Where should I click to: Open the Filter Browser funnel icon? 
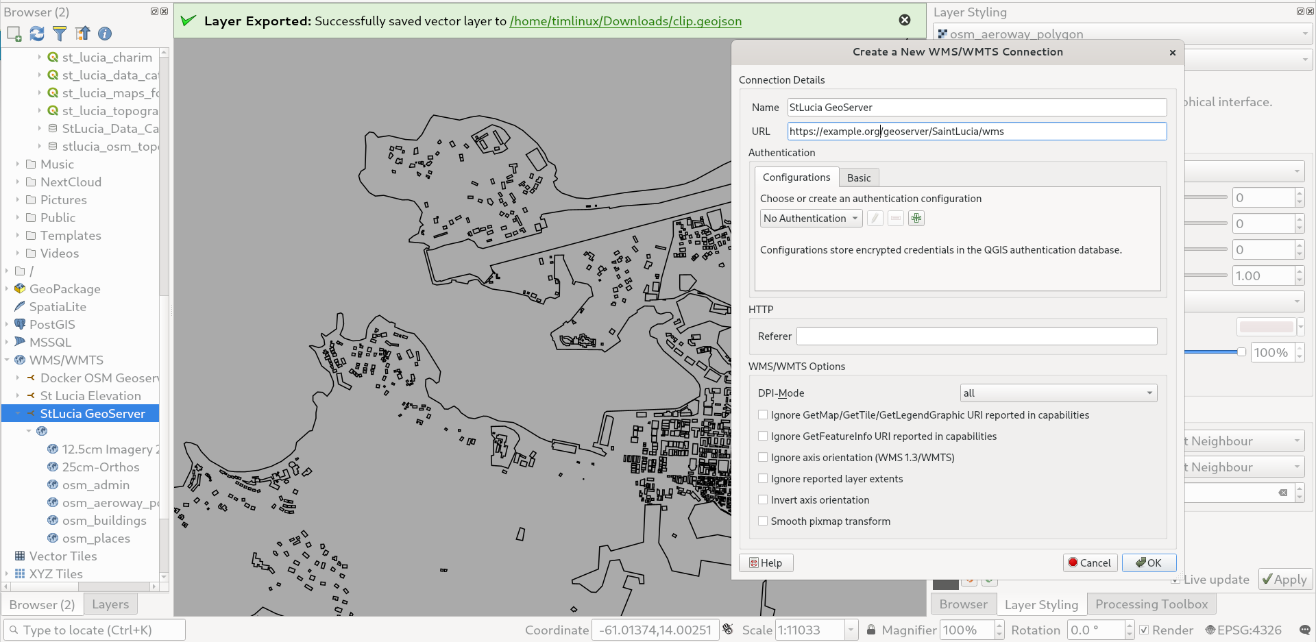[60, 34]
